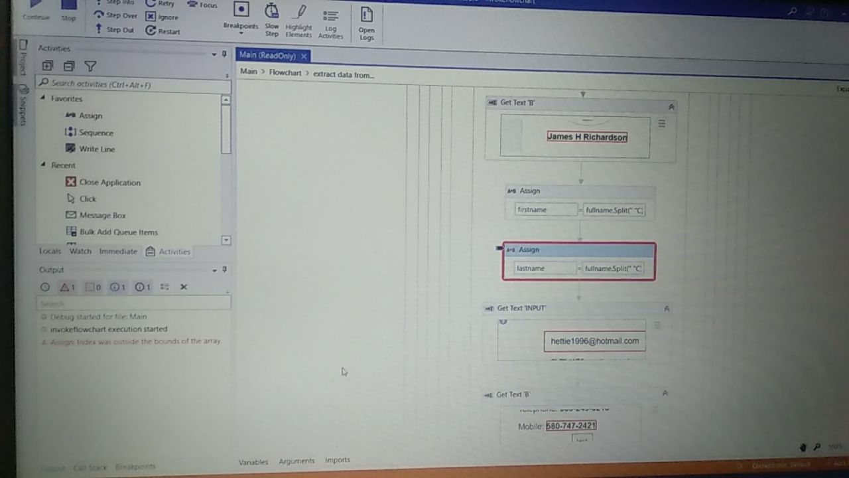
Task: Collapse the lower Get Text 'B' activity
Action: 665,393
